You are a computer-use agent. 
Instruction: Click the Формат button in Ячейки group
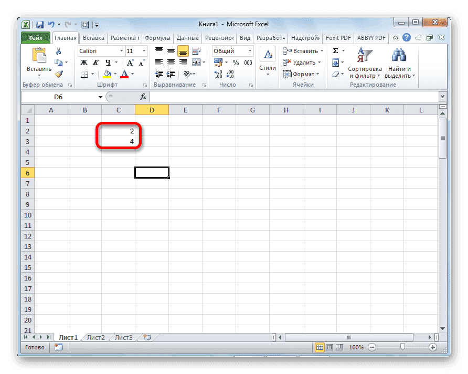(302, 74)
